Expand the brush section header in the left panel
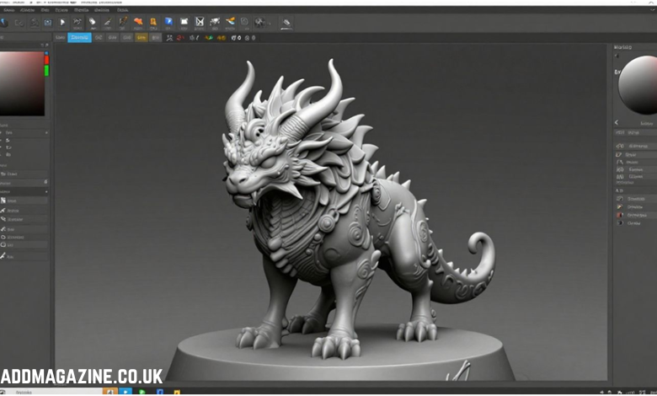The height and width of the screenshot is (396, 657). point(24,192)
